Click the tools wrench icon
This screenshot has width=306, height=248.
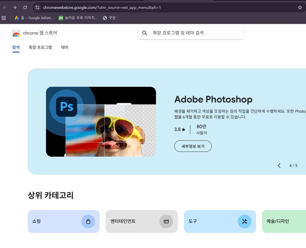click(x=244, y=221)
